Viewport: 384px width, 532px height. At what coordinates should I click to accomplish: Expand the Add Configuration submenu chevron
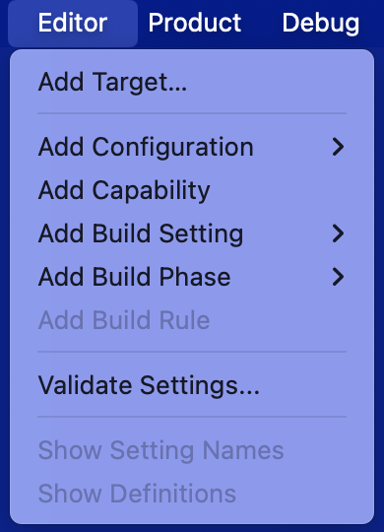[338, 147]
